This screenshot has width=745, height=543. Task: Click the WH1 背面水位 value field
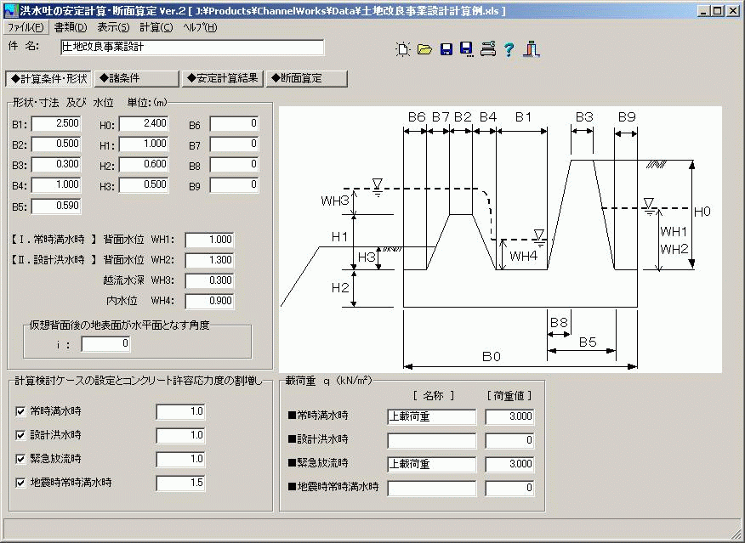click(208, 240)
